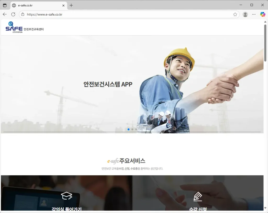Open the browser settings menu with the ellipsis
Image resolution: width=268 pixels, height=213 pixels.
click(x=254, y=14)
